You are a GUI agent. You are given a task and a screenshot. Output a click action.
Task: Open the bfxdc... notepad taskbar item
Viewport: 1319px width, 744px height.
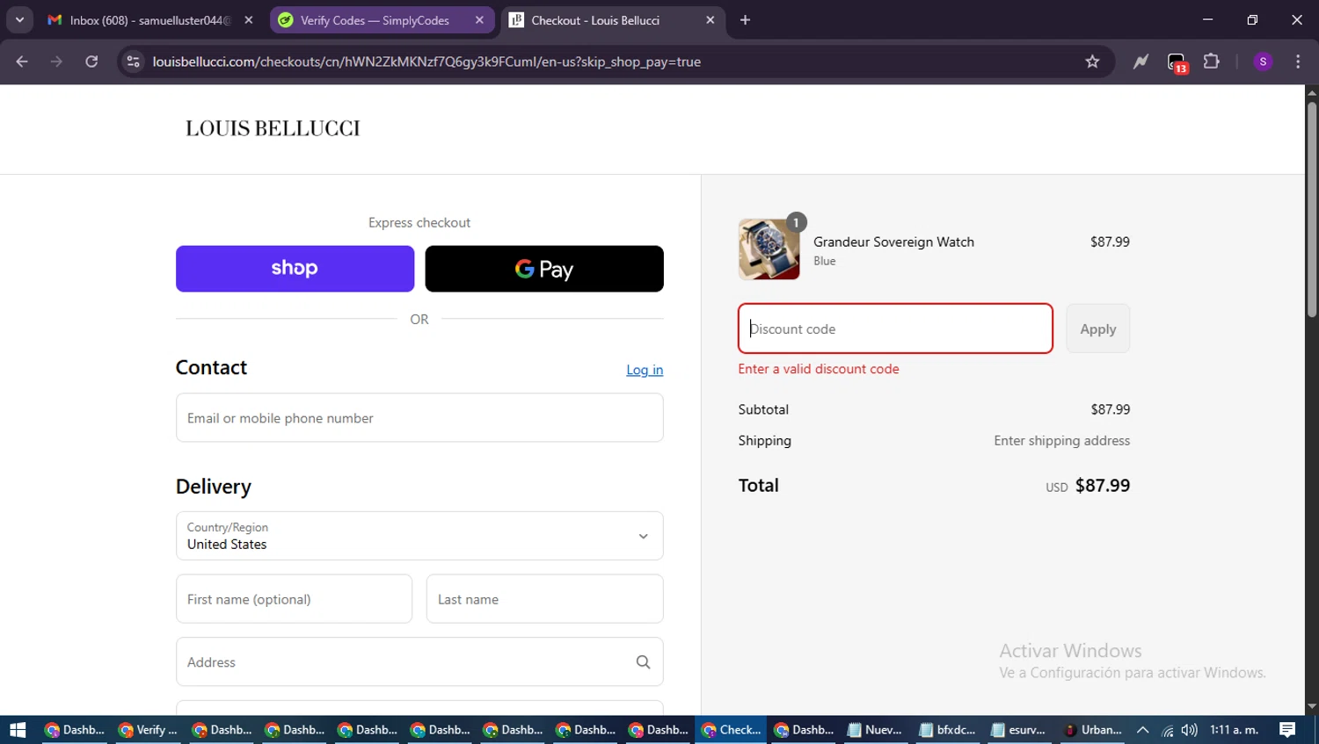(x=947, y=730)
